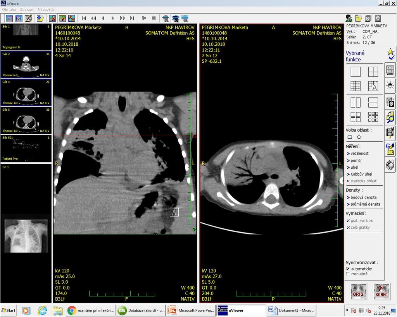Select Sér 1 Topogram thumbnail
Viewport: 397px width, 317px height.
click(26, 37)
